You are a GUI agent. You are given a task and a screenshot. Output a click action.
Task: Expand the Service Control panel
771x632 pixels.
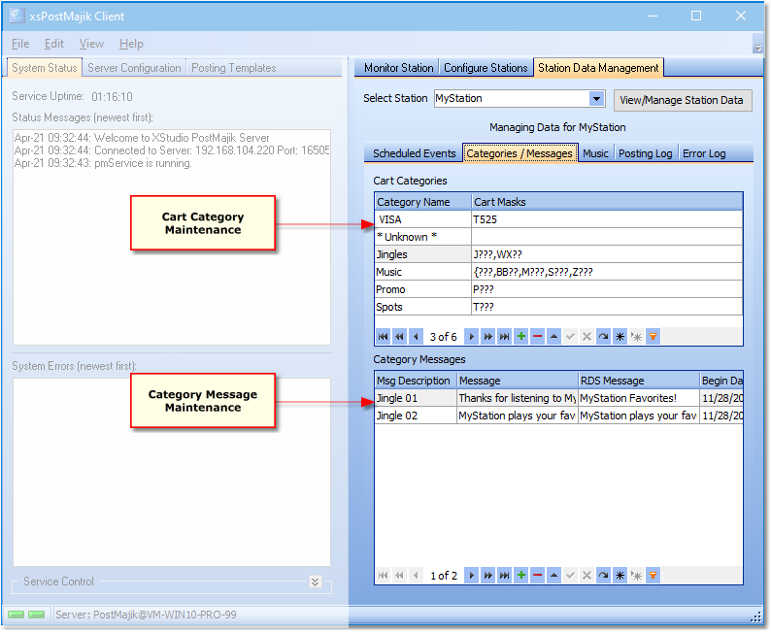(316, 582)
